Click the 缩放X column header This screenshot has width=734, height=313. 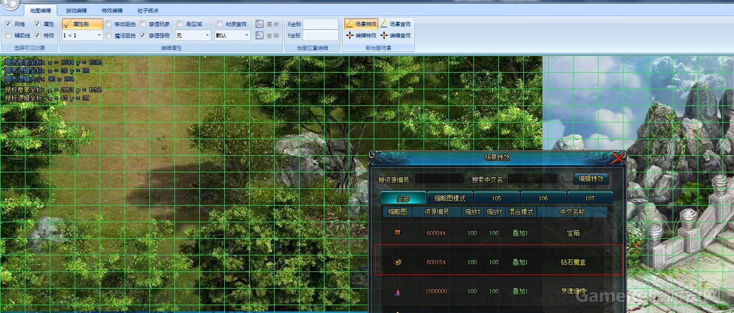coord(472,212)
